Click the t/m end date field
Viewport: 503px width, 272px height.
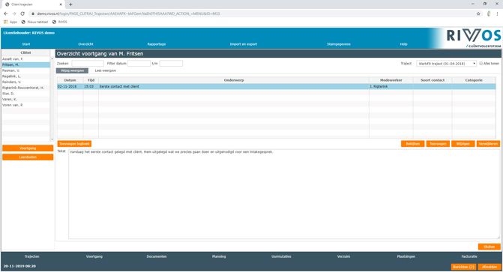click(x=171, y=64)
